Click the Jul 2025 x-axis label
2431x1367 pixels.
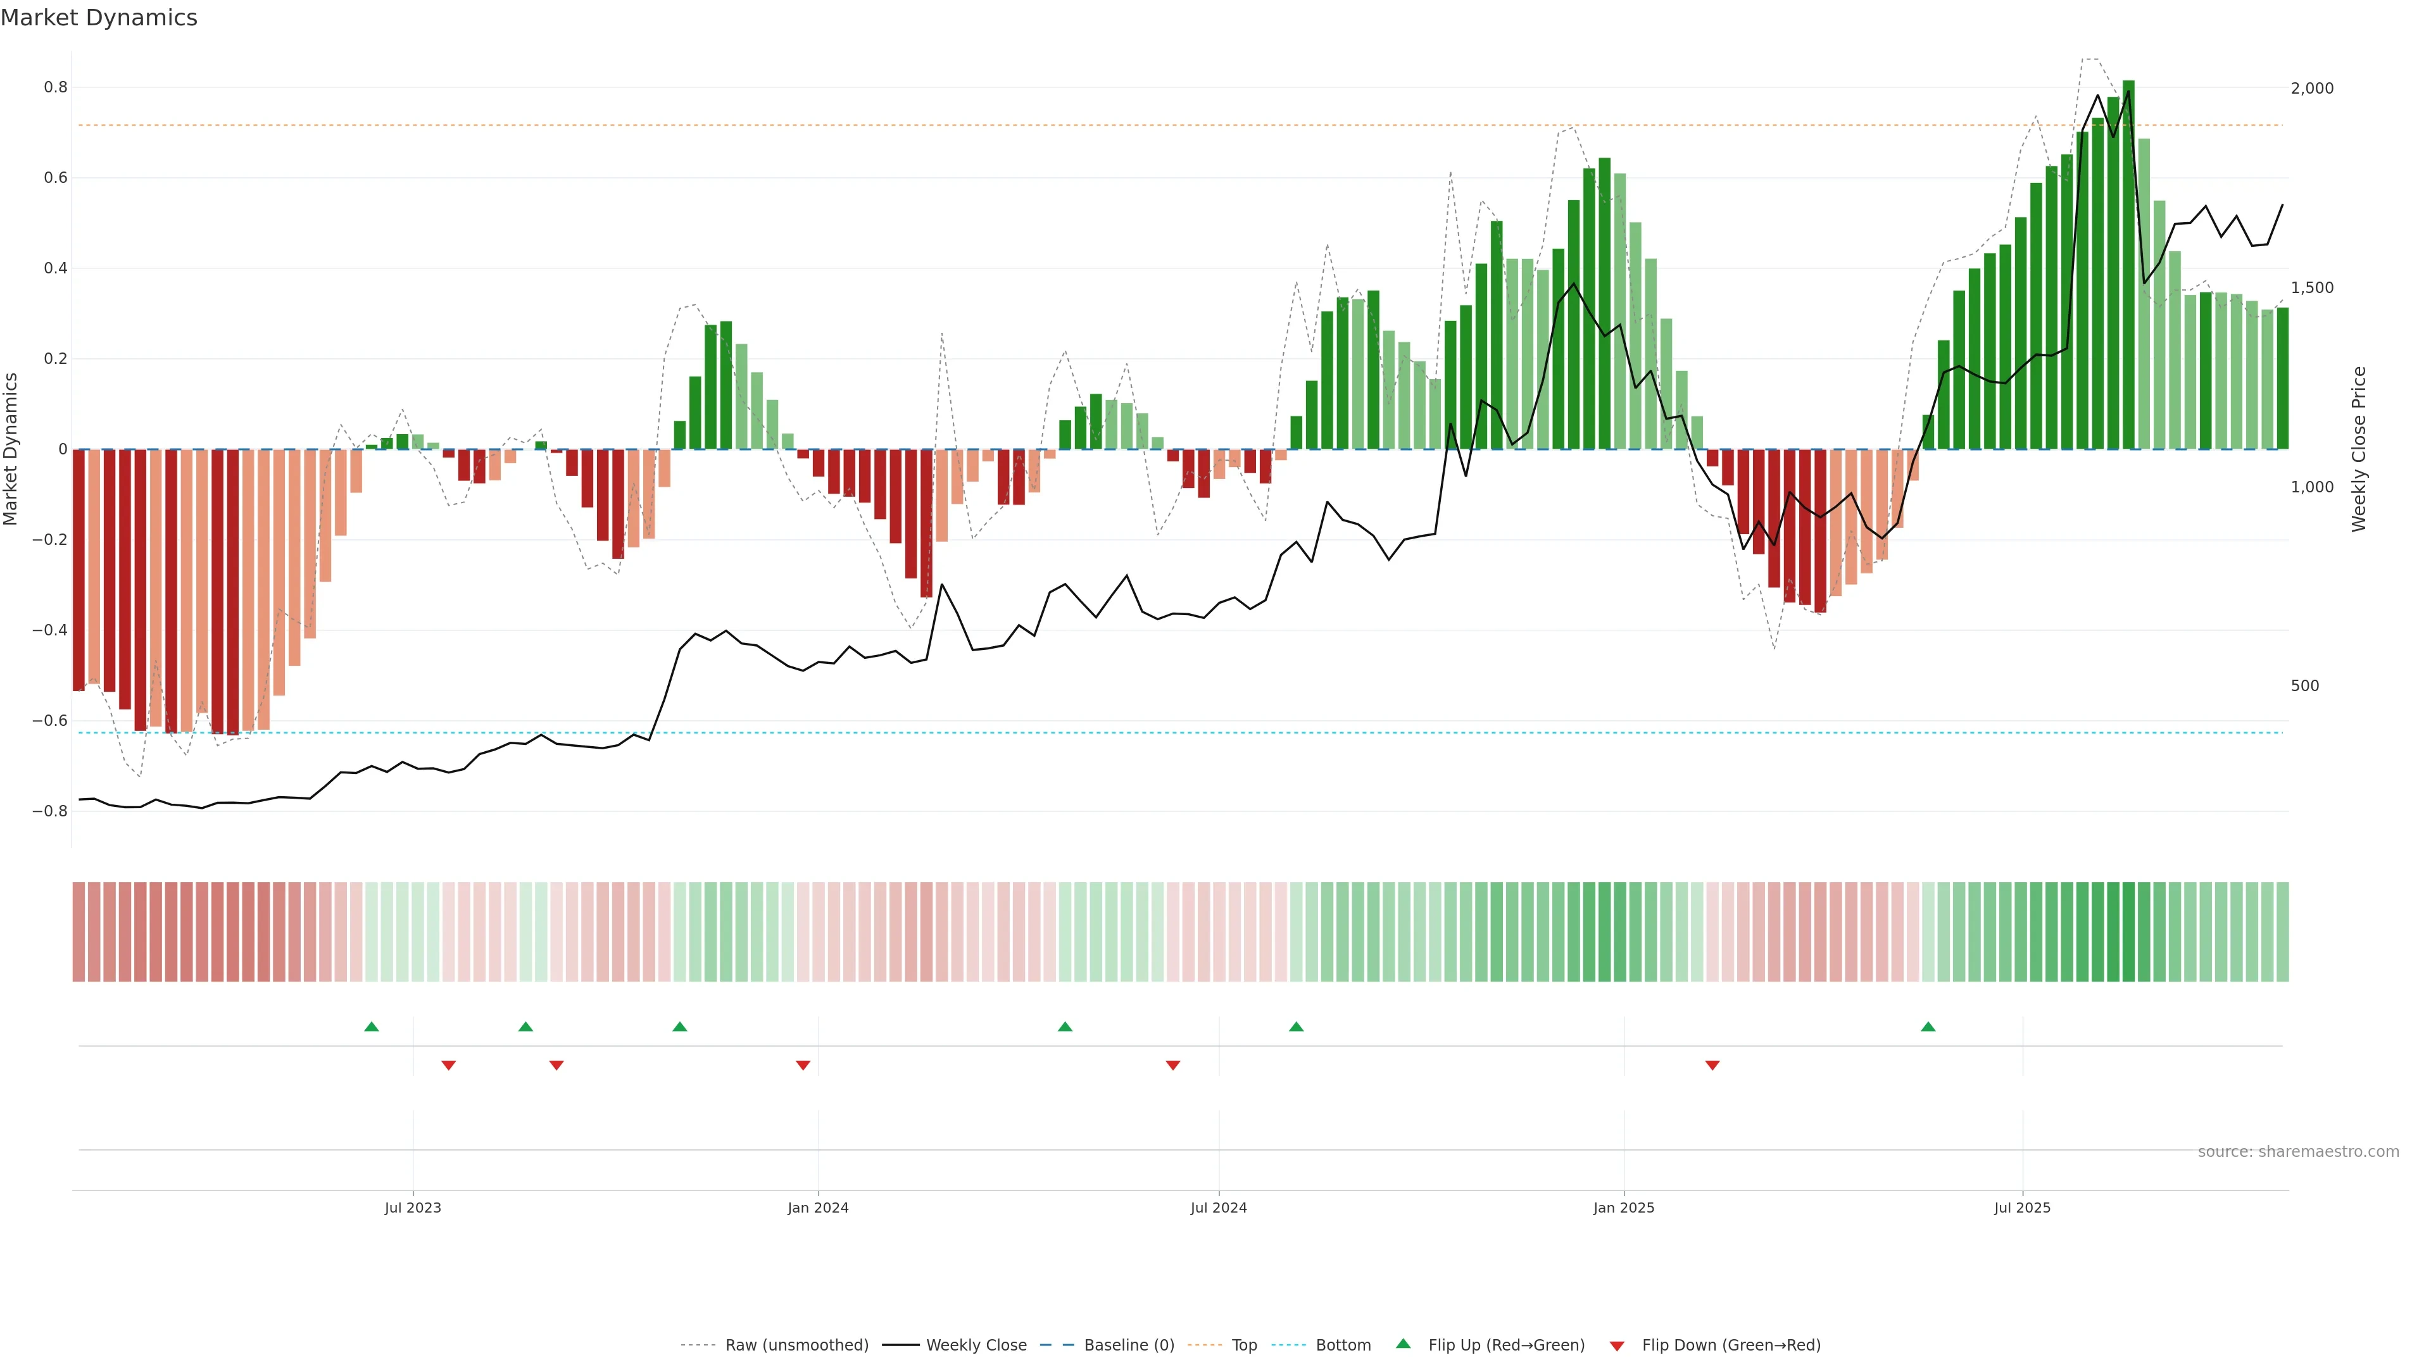coord(2023,1208)
